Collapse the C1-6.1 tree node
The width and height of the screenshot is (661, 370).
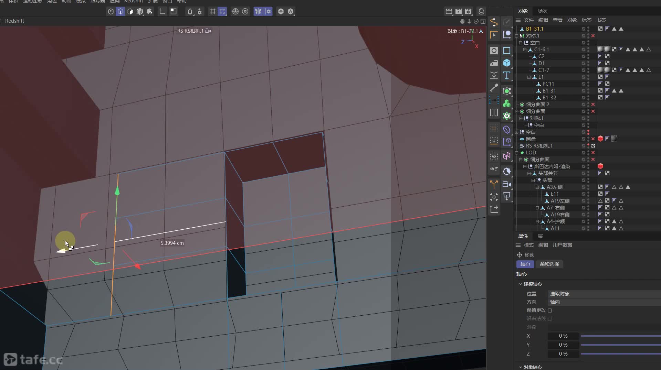(525, 50)
